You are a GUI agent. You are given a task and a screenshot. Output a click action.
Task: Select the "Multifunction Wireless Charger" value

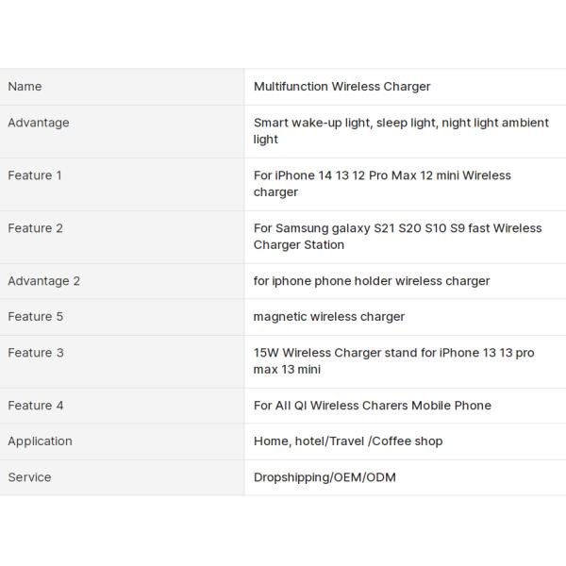pos(341,87)
